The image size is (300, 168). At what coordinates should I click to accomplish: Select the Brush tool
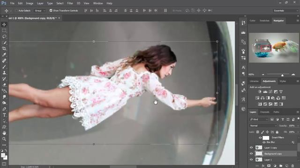coord(4,67)
